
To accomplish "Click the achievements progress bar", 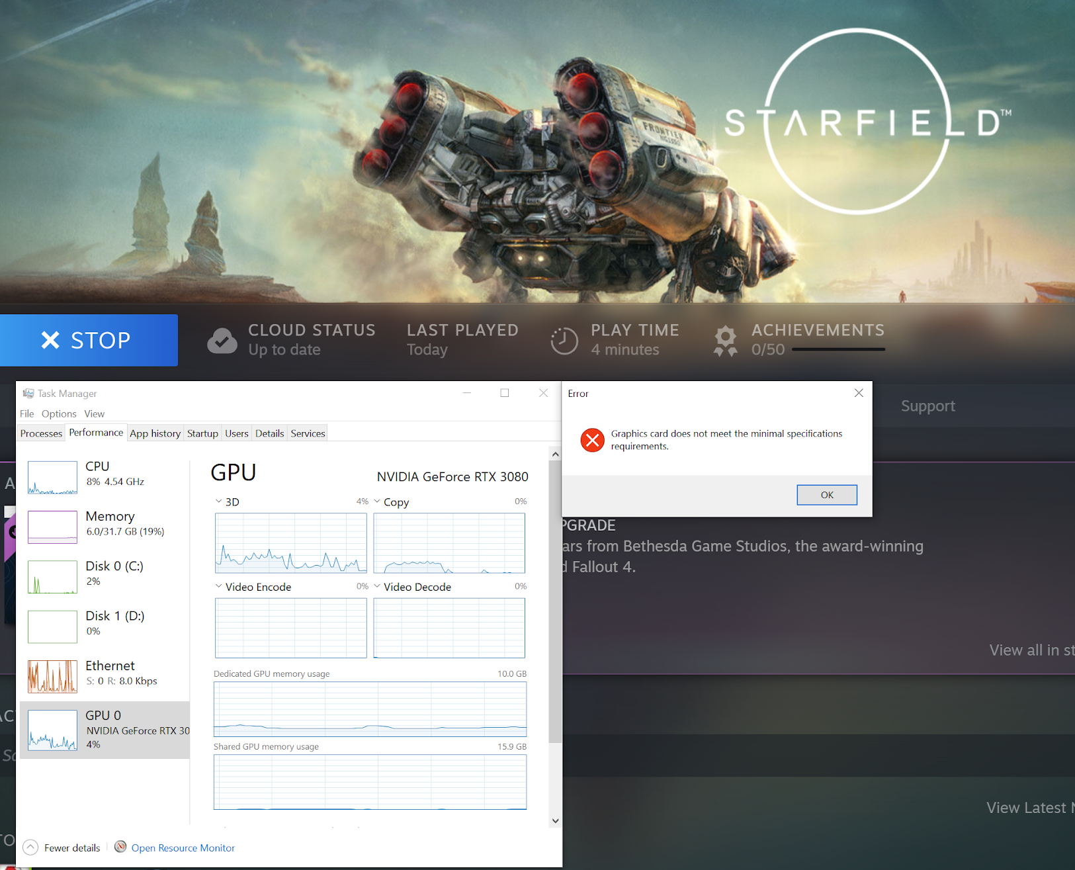I will coord(838,349).
